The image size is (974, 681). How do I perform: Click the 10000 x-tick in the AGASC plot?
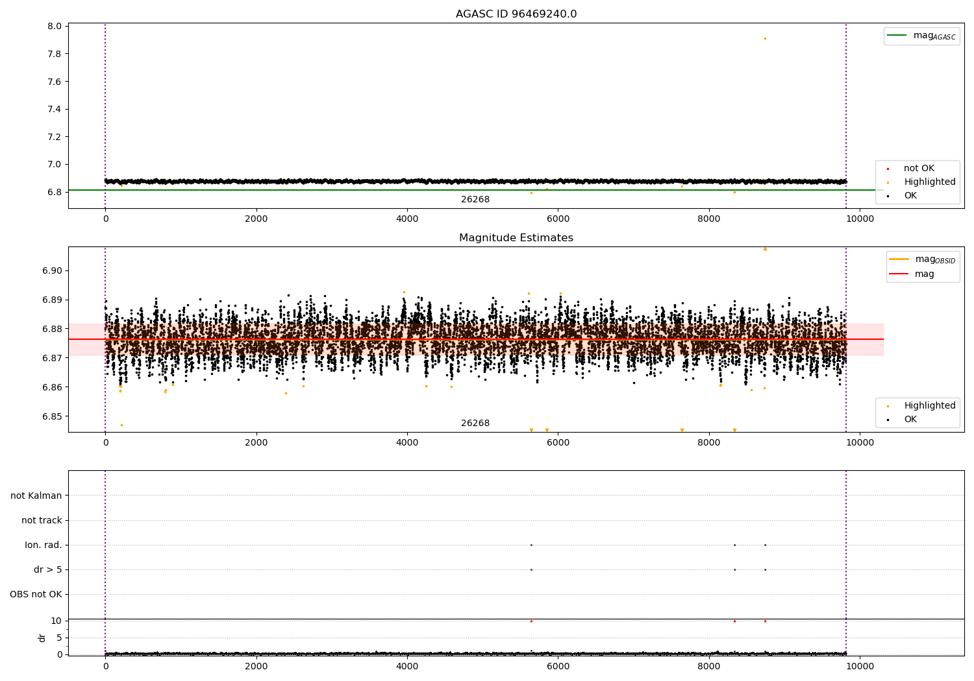[860, 219]
